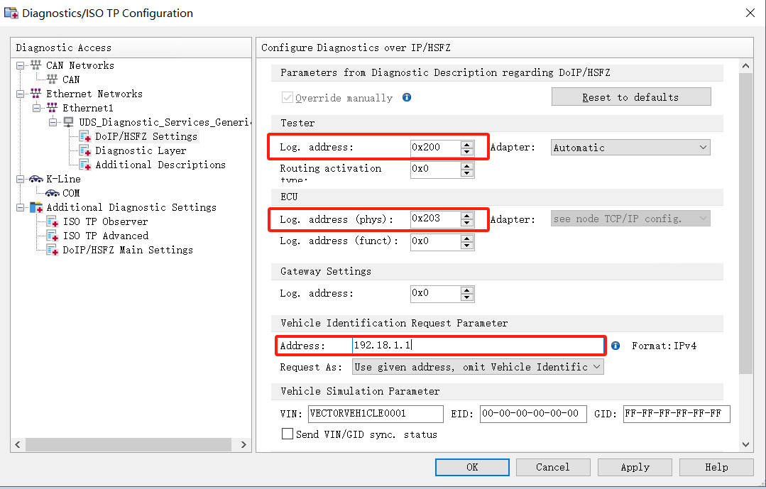Open the Request As dropdown
The height and width of the screenshot is (489, 766).
pyautogui.click(x=478, y=367)
